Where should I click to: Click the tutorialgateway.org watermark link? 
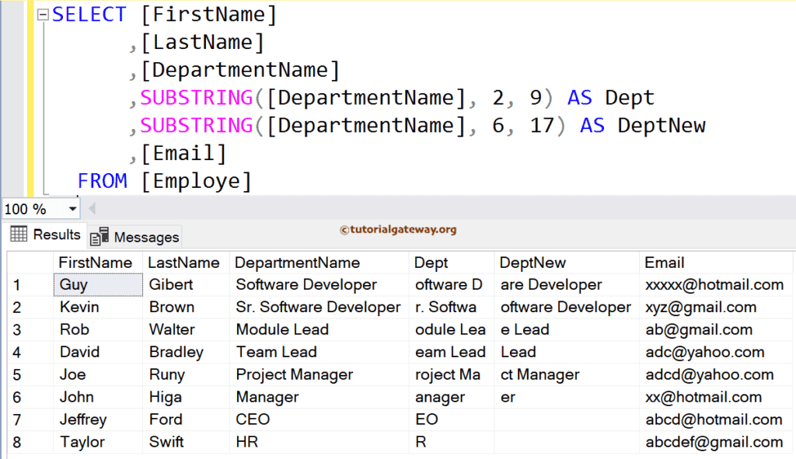pos(399,230)
